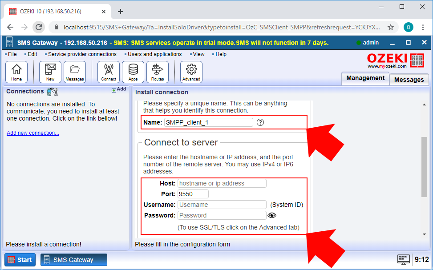The width and height of the screenshot is (433, 270).
Task: Click the New message toolbar icon
Action: pyautogui.click(x=50, y=72)
